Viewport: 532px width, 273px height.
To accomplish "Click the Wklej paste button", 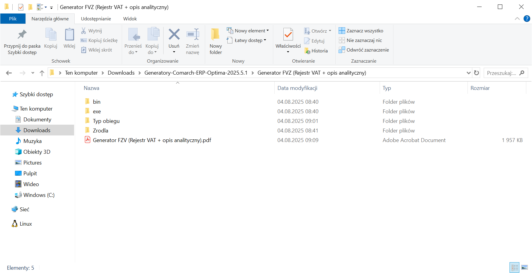I will pos(69,38).
